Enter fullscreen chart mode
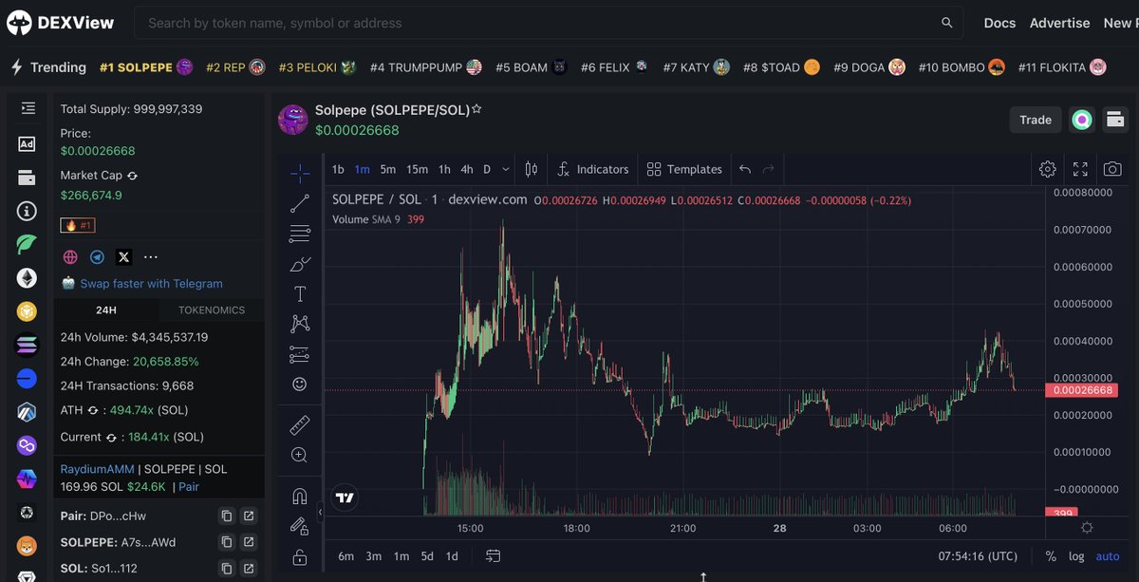Screen dimensions: 1139x582 point(1080,169)
